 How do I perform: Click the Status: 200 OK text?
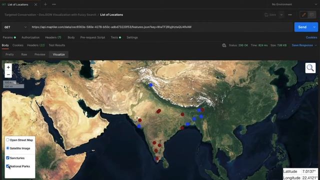coord(238,45)
